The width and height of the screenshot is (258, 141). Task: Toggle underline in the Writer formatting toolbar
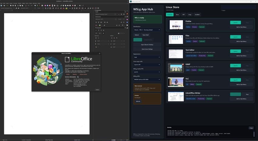(x=50, y=8)
